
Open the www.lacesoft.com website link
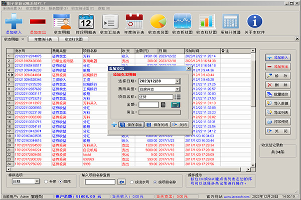pyautogui.click(x=236, y=196)
